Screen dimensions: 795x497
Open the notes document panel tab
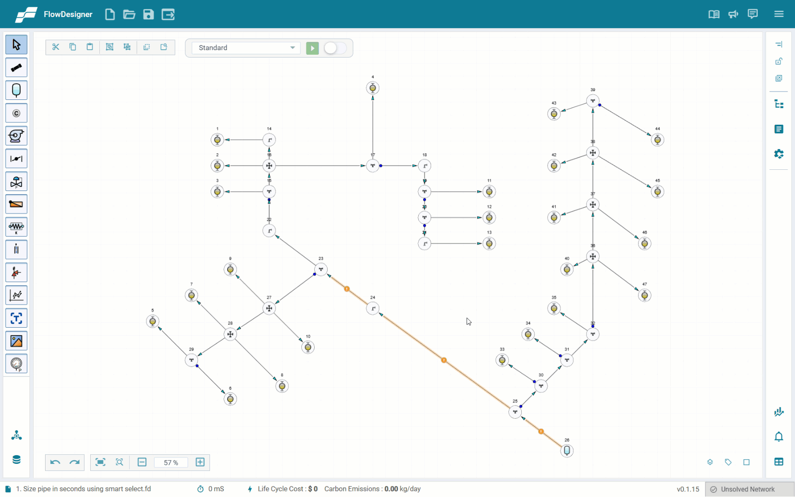point(778,129)
